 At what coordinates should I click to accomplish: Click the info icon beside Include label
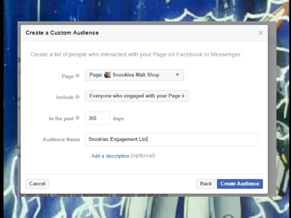pos(78,97)
